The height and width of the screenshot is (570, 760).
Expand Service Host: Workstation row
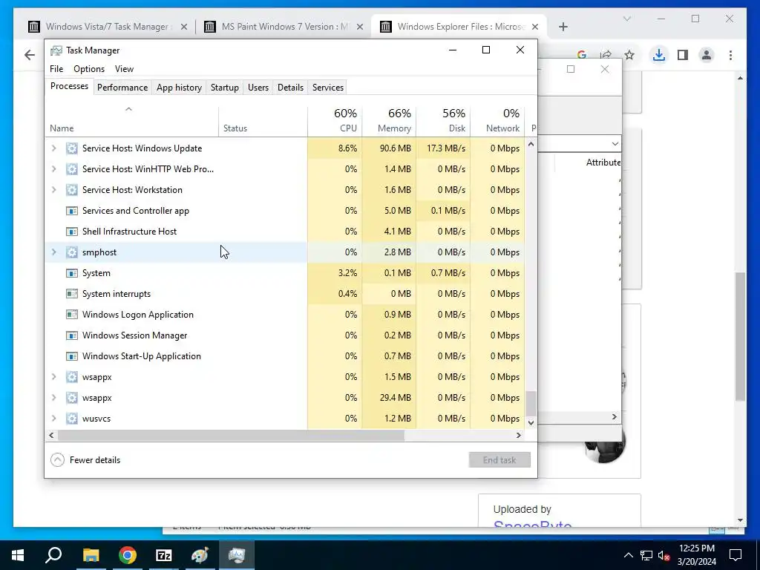[53, 190]
